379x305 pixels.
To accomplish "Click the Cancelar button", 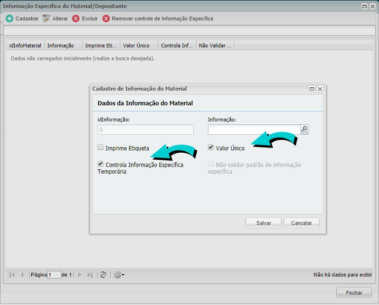I will (x=301, y=223).
